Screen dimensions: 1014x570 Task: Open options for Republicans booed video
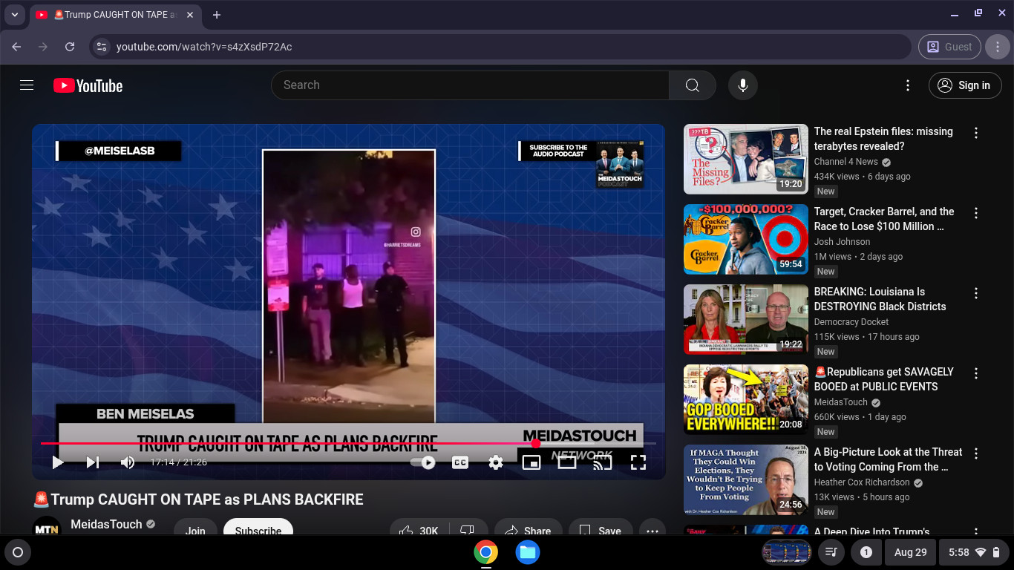click(976, 373)
